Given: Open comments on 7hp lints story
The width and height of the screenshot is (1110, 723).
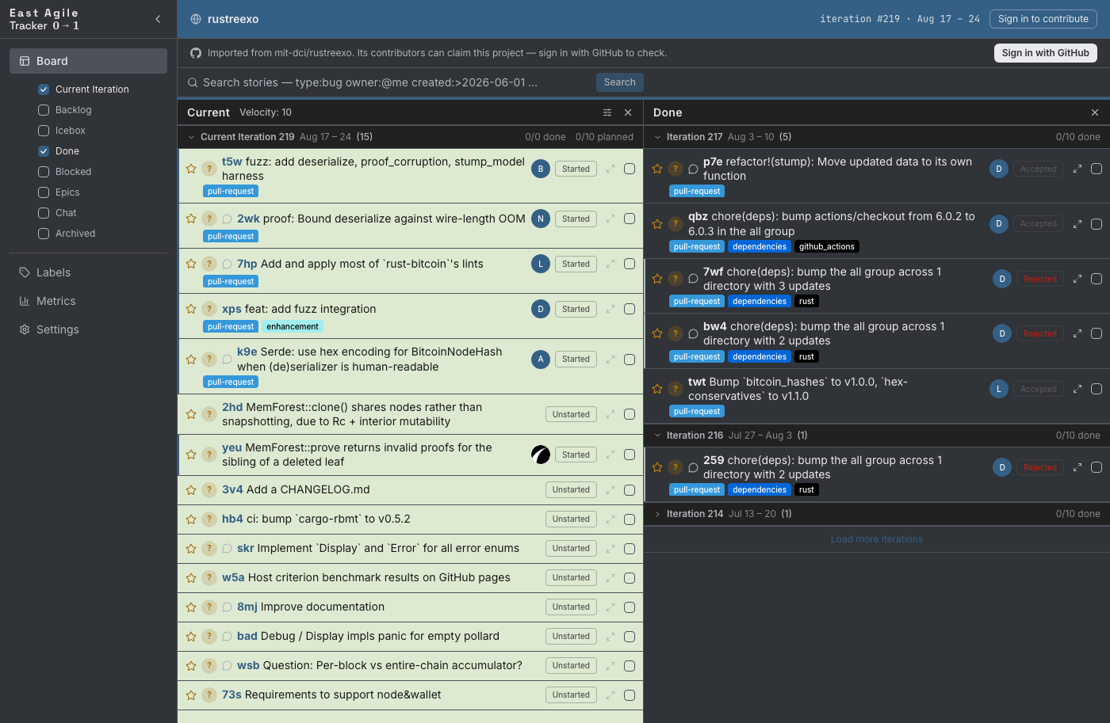Looking at the screenshot, I should click(227, 264).
